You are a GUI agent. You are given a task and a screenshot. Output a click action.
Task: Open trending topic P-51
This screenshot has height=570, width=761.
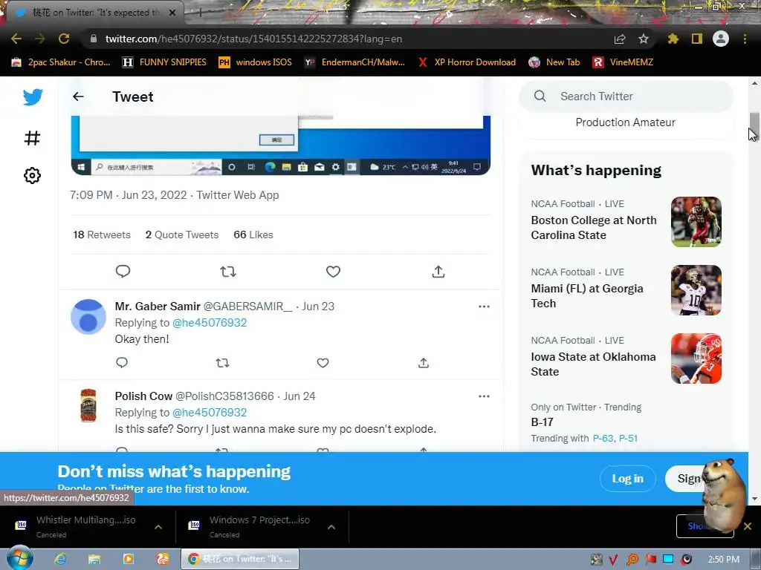pos(628,438)
